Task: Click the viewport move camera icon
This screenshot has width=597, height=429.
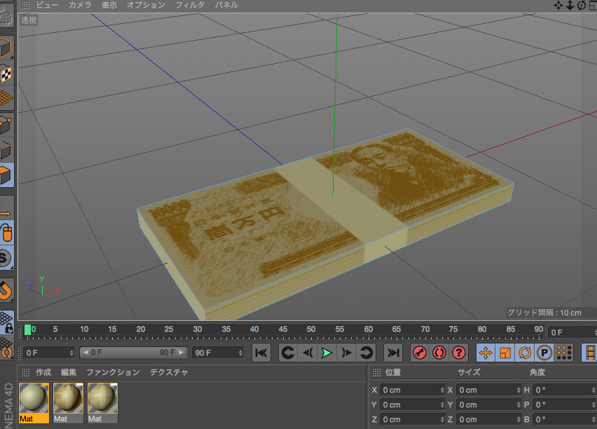Action: click(x=558, y=6)
